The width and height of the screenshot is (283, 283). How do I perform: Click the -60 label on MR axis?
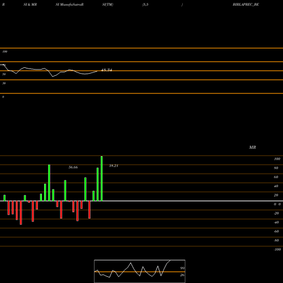coord(276,231)
